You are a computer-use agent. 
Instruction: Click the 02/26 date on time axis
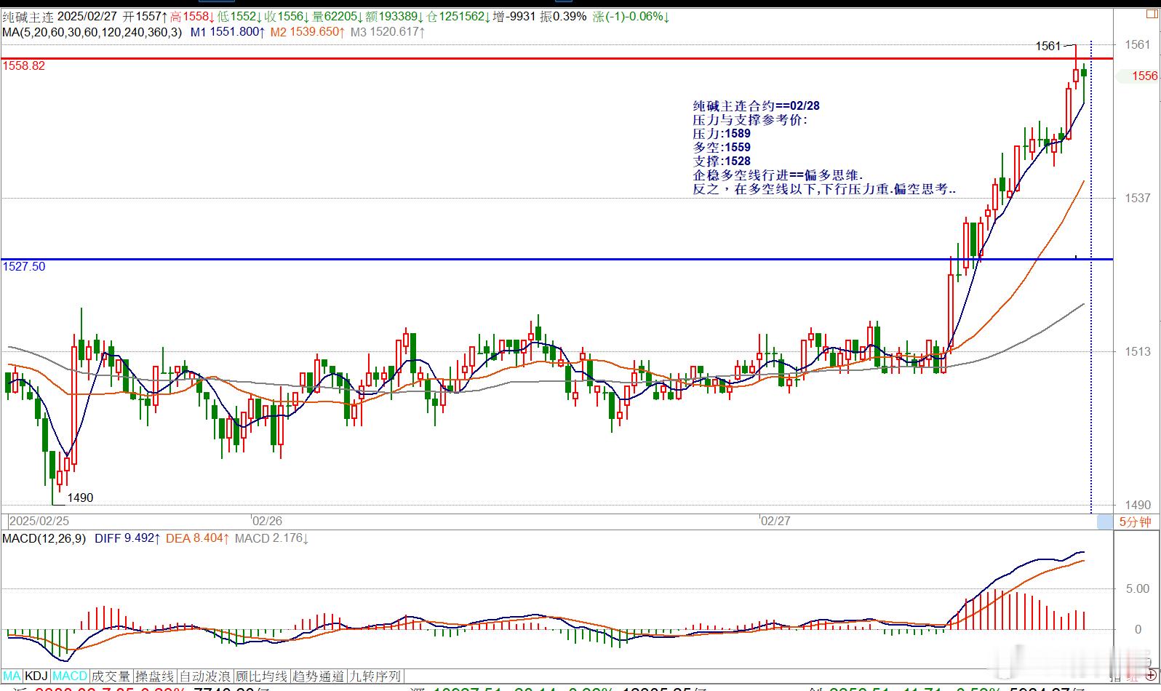click(267, 521)
